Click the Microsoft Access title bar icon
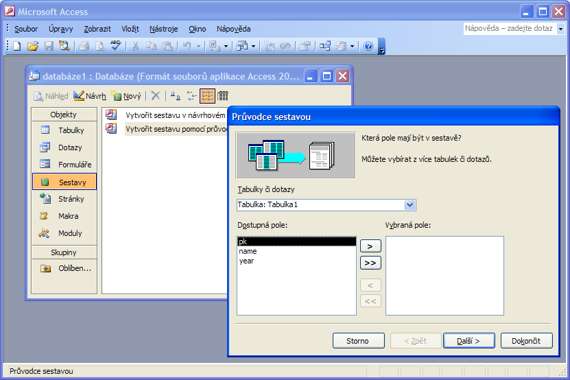This screenshot has width=570, height=380. (x=10, y=11)
